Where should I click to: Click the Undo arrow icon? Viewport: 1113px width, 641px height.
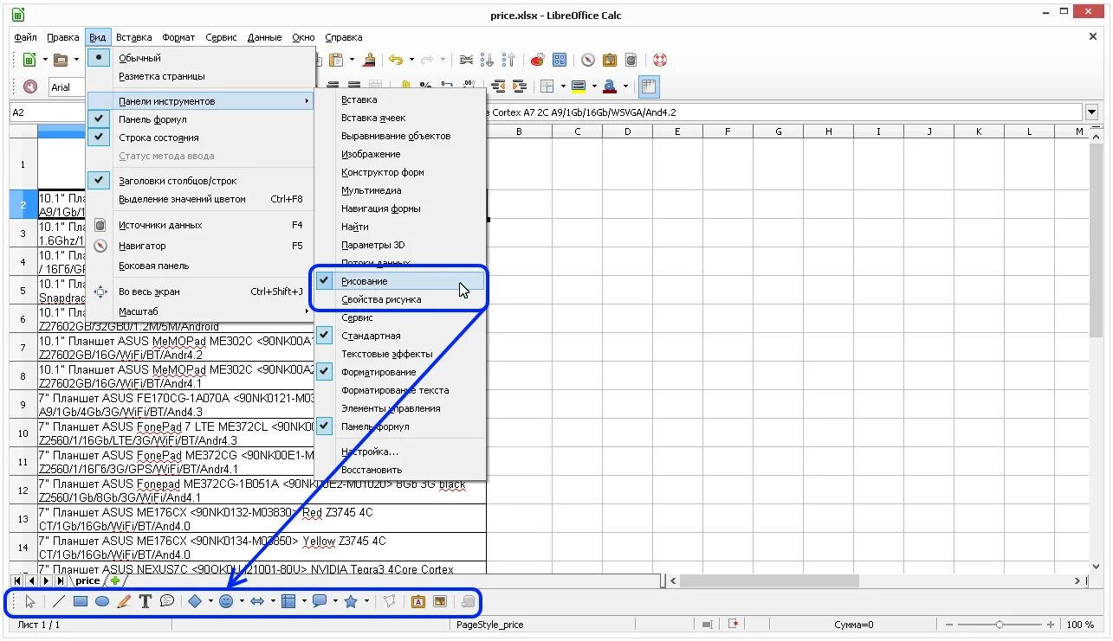pos(396,60)
